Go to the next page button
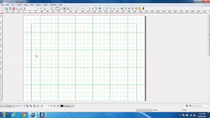210x118 pixels. [54, 106]
